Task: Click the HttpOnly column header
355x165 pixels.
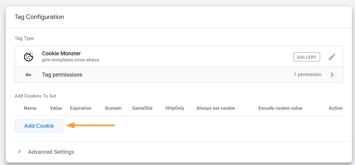Action: (x=175, y=108)
